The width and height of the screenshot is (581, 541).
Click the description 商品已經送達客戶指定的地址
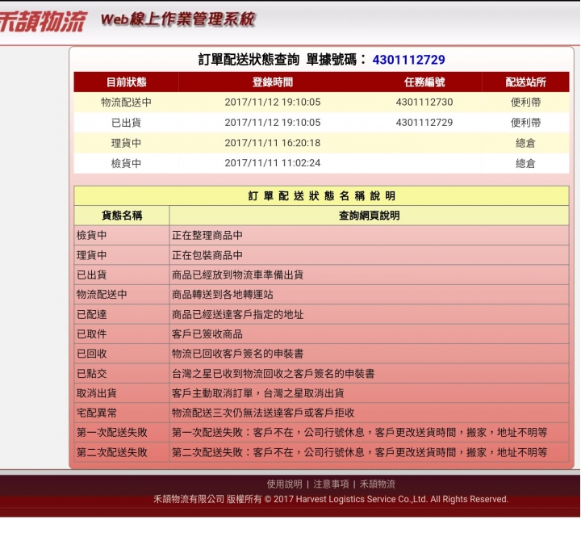(237, 314)
